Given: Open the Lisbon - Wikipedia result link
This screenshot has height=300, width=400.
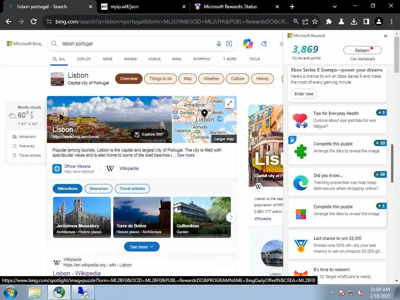Looking at the screenshot, I should 77,273.
